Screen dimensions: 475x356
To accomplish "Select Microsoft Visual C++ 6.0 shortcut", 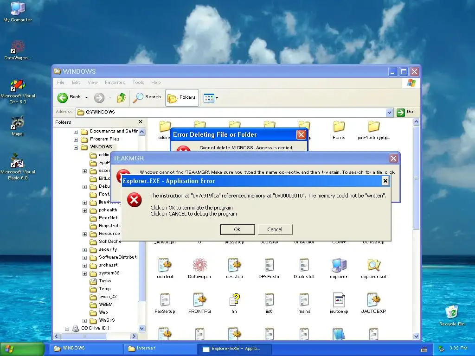I will pyautogui.click(x=18, y=92).
